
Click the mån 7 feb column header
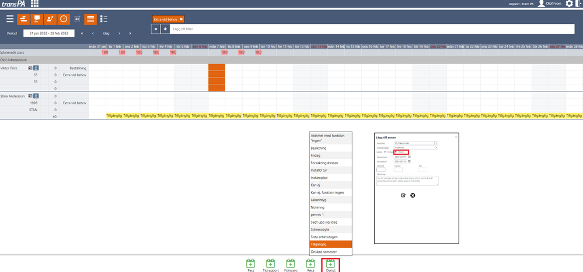217,47
